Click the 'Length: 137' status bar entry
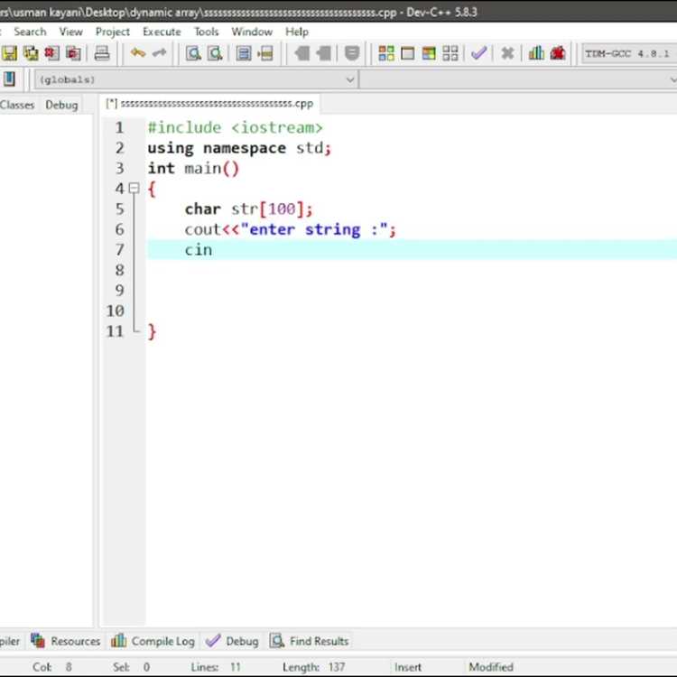 [x=314, y=667]
